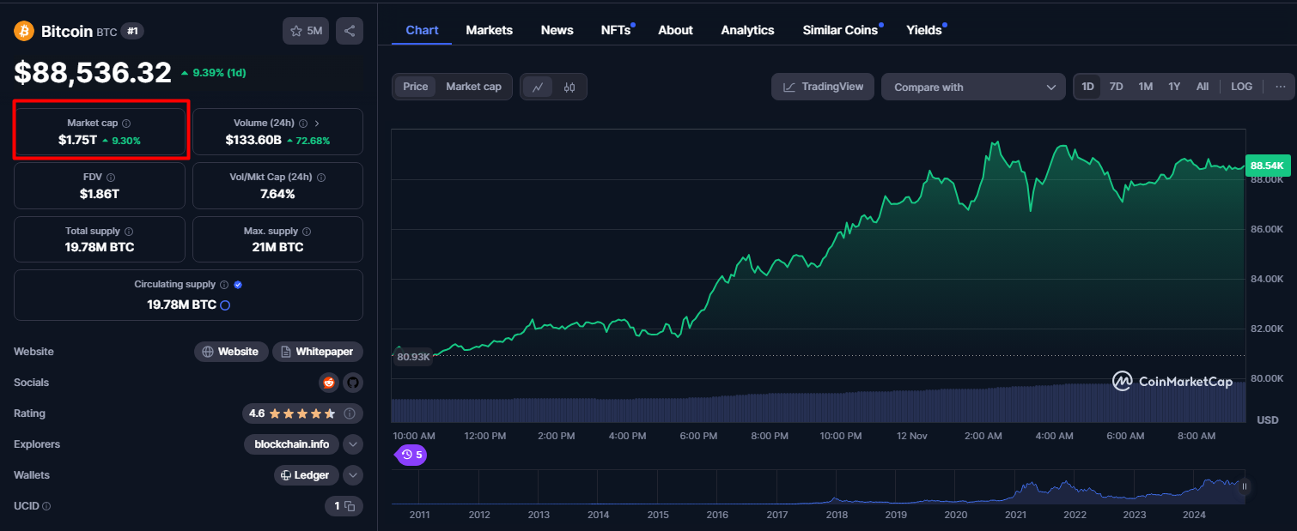Select the 7D time range
Image resolution: width=1297 pixels, height=531 pixels.
pyautogui.click(x=1116, y=87)
